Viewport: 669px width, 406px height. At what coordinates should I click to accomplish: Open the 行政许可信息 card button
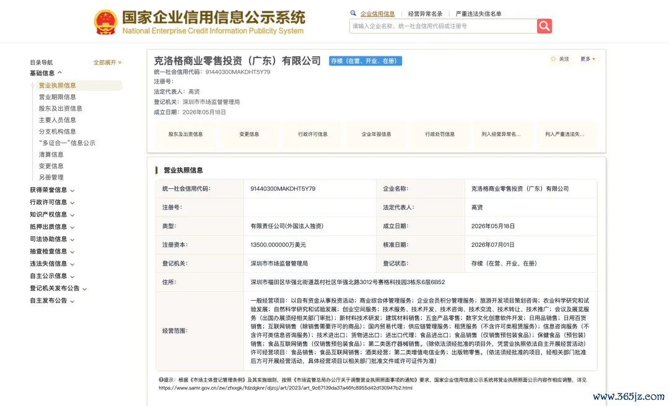313,134
